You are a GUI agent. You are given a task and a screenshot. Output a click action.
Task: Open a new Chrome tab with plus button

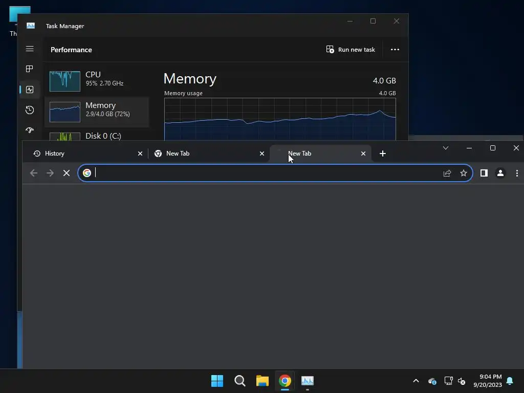[383, 154]
